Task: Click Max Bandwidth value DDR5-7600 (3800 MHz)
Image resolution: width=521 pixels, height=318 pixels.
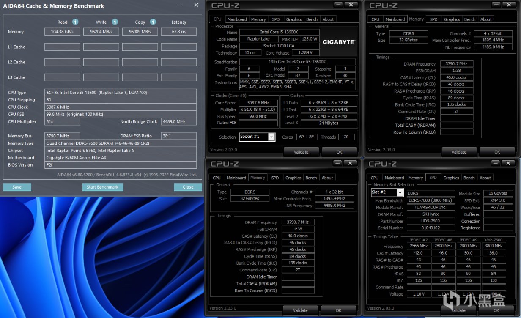Action: coord(431,200)
